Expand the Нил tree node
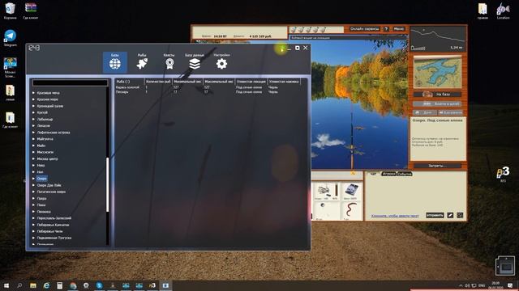519x291 pixels. tap(34, 172)
